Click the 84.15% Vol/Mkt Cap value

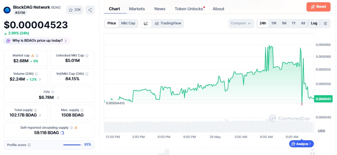72,79
